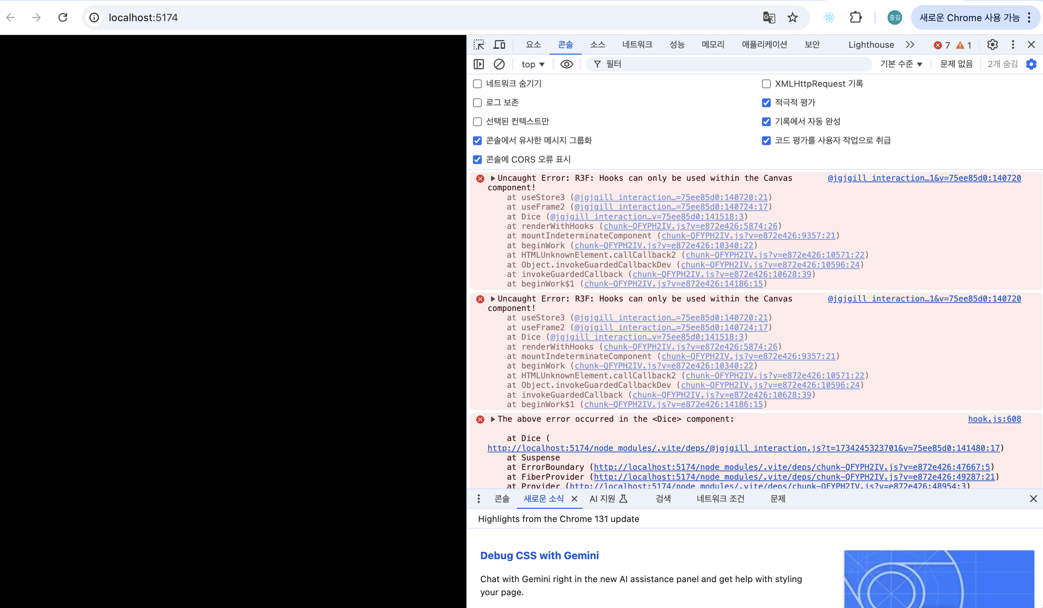This screenshot has width=1043, height=608.
Task: Toggle 네트워크 숨기기 checkbox
Action: pos(477,84)
